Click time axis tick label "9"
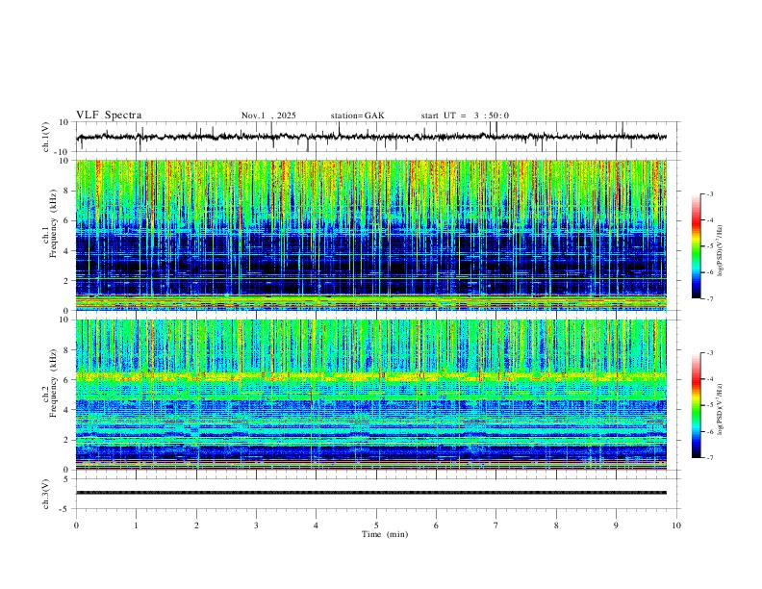 [616, 525]
